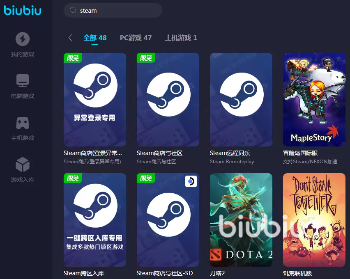Click the 限免 badge on Steam跨区入库 card
This screenshot has width=350, height=279.
(73, 178)
